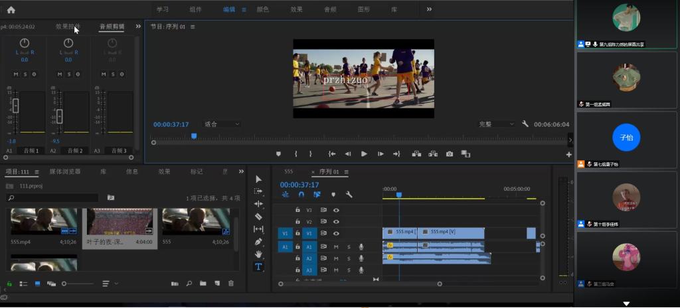
Task: Open the 完整 playback resolution dropdown
Action: 496,124
